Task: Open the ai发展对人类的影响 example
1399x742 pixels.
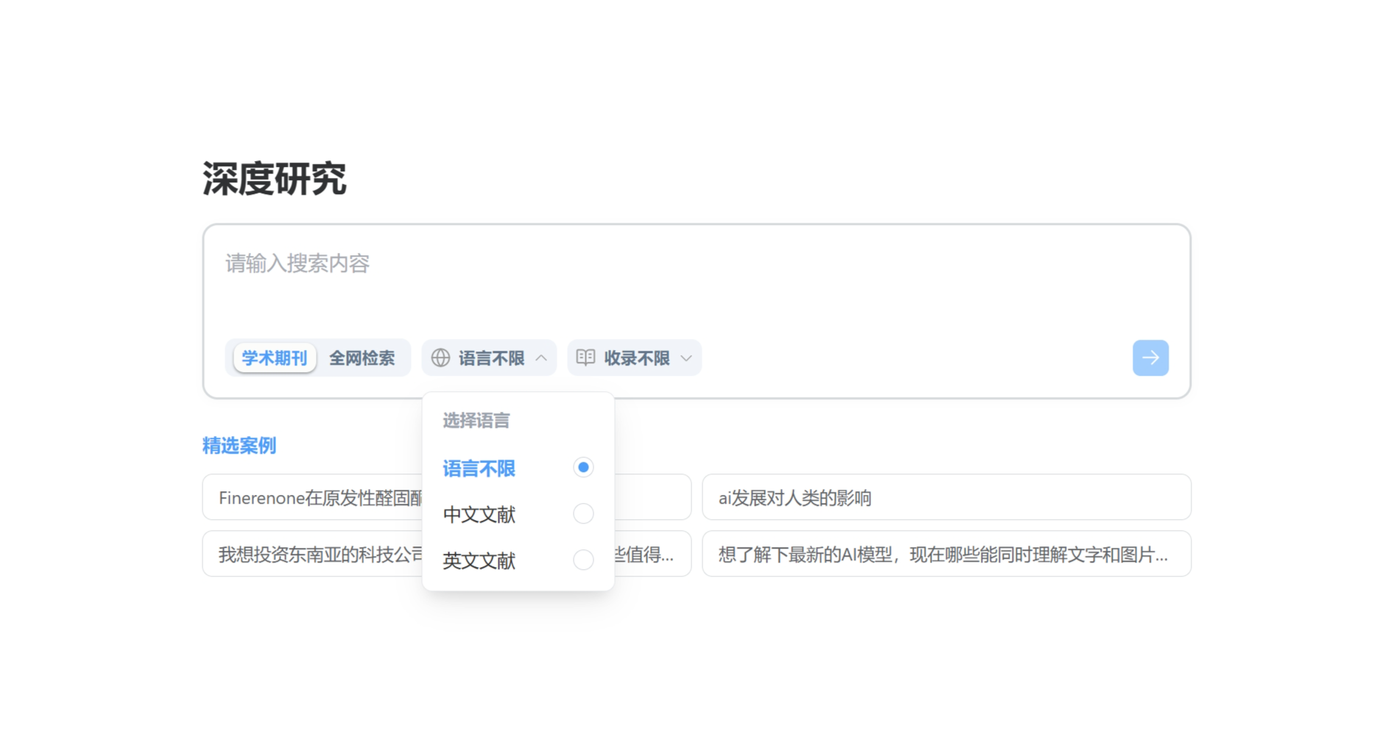Action: click(x=946, y=497)
